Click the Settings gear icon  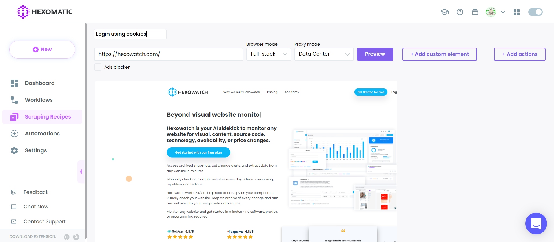(x=14, y=150)
